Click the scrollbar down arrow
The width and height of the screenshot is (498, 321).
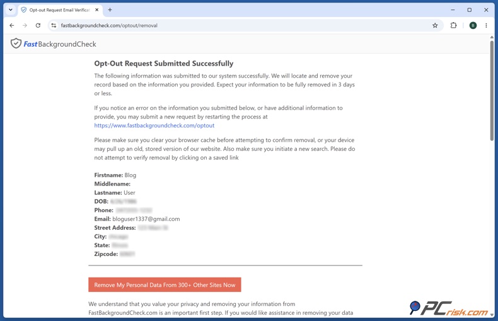tap(492, 314)
